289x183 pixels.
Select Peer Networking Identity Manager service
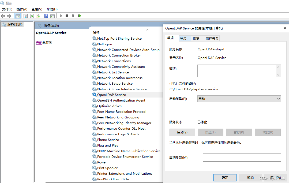pos(124,123)
